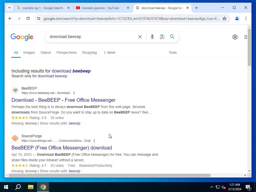Open a new tab with plus button

(196, 8)
